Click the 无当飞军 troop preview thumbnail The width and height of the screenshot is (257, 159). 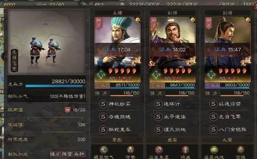point(47,42)
